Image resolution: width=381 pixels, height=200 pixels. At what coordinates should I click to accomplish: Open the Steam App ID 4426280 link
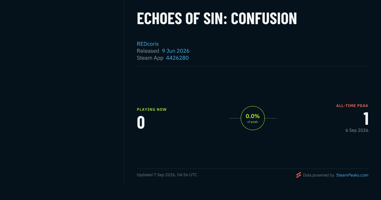point(177,58)
